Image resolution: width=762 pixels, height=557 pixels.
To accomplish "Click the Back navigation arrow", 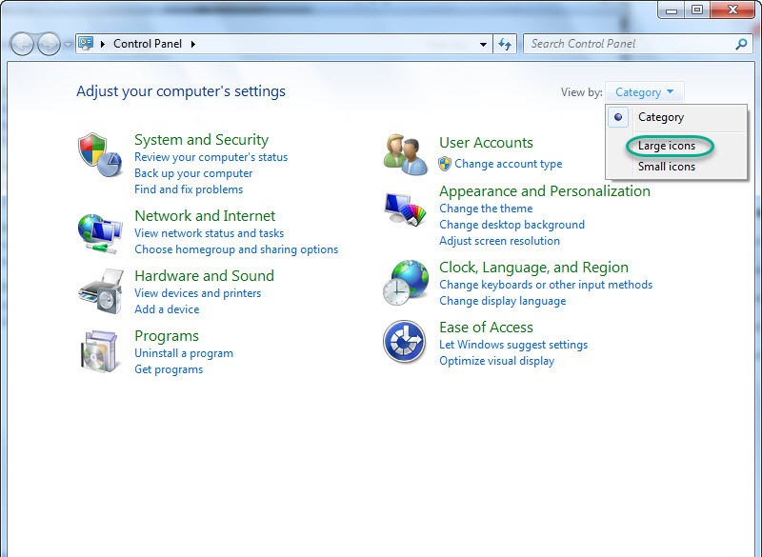I will pyautogui.click(x=22, y=44).
